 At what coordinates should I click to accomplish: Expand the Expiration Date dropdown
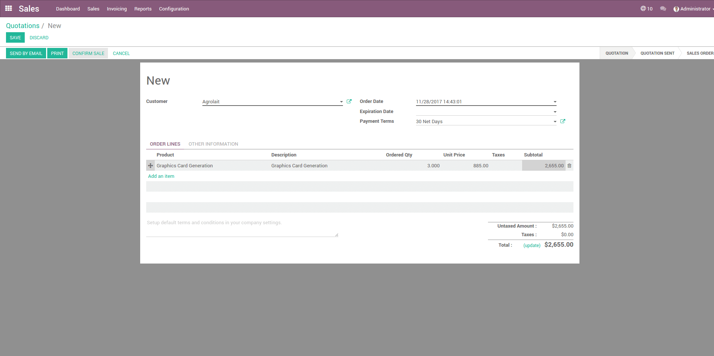coord(555,112)
